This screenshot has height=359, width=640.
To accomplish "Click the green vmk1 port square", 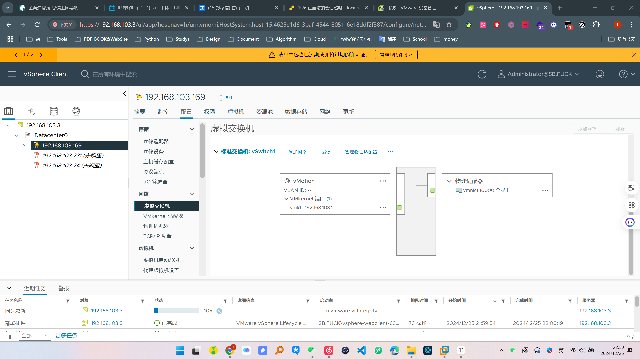I will click(400, 208).
